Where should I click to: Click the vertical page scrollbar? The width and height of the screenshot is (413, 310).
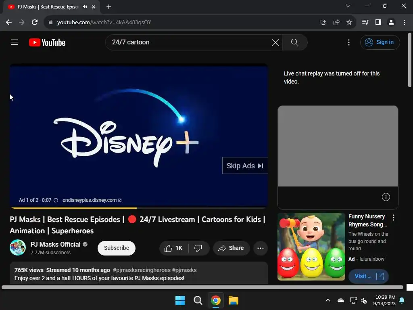(410, 60)
